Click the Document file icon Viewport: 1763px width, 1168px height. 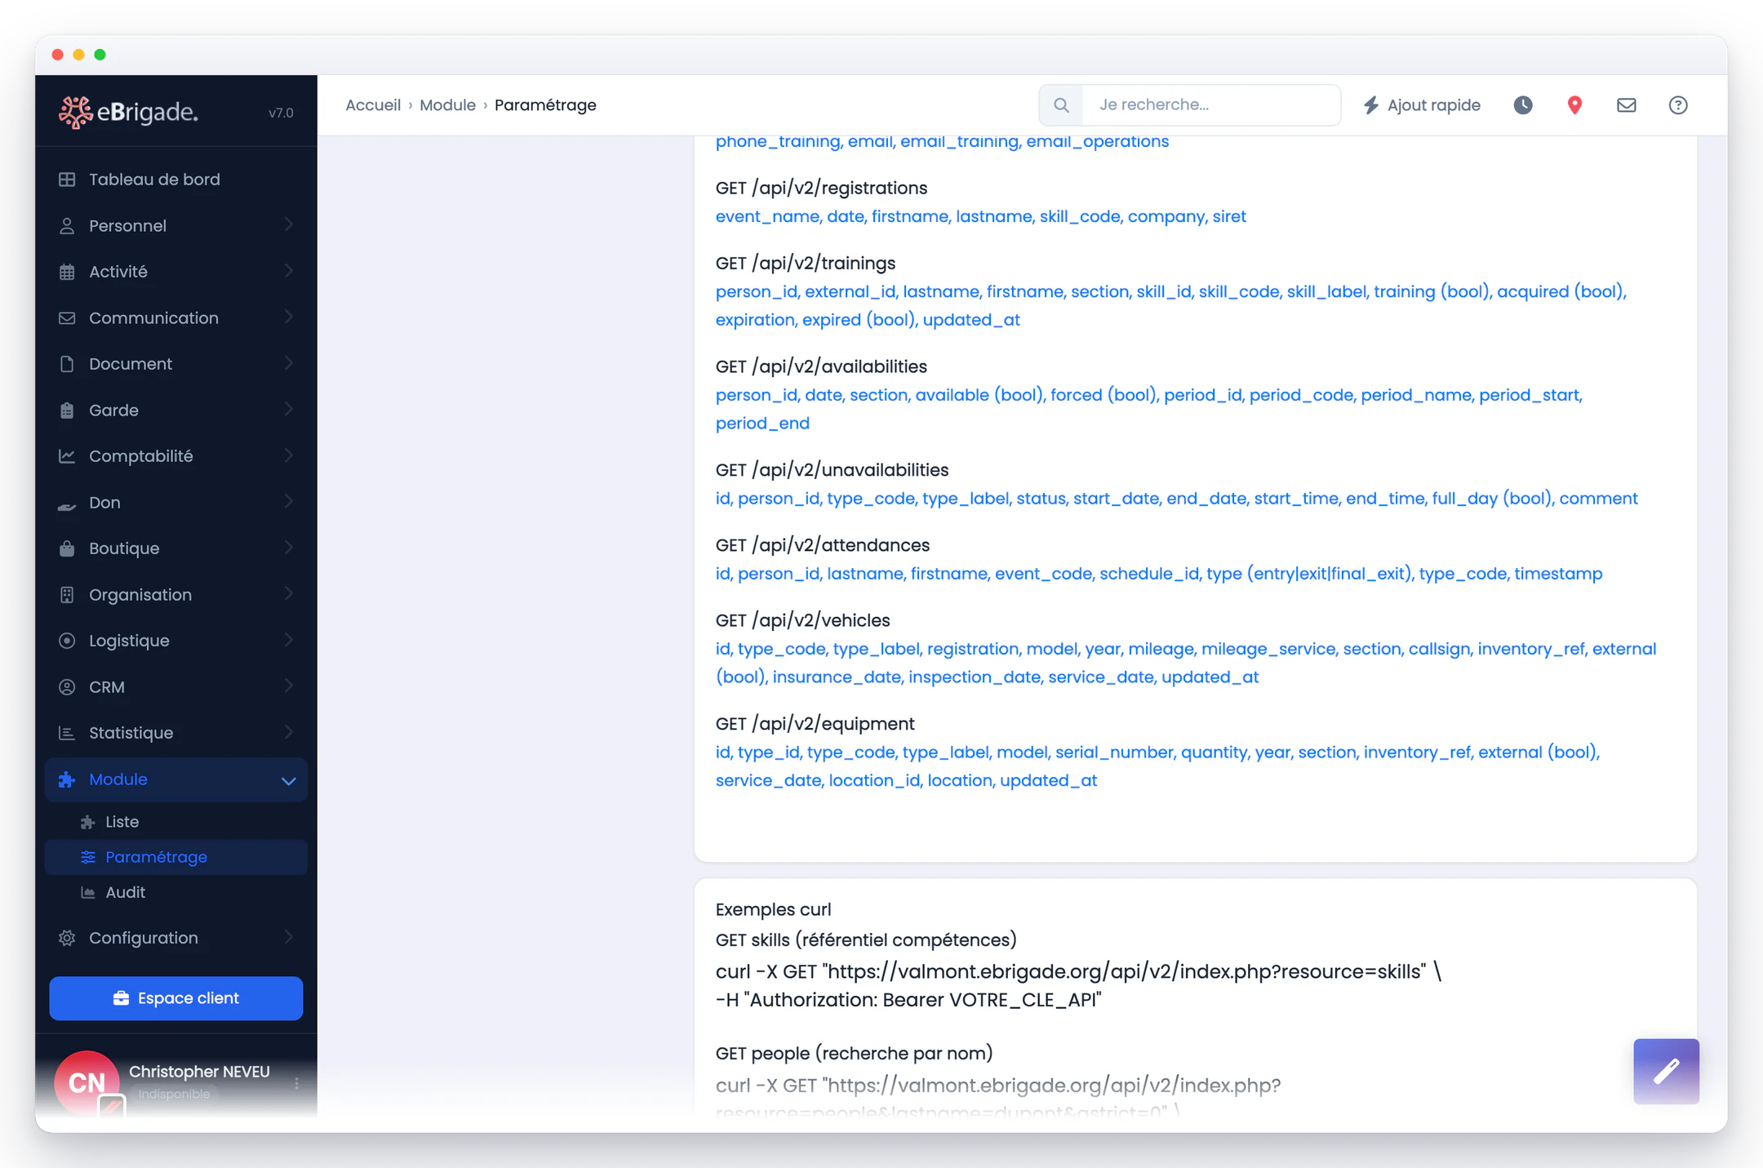67,364
